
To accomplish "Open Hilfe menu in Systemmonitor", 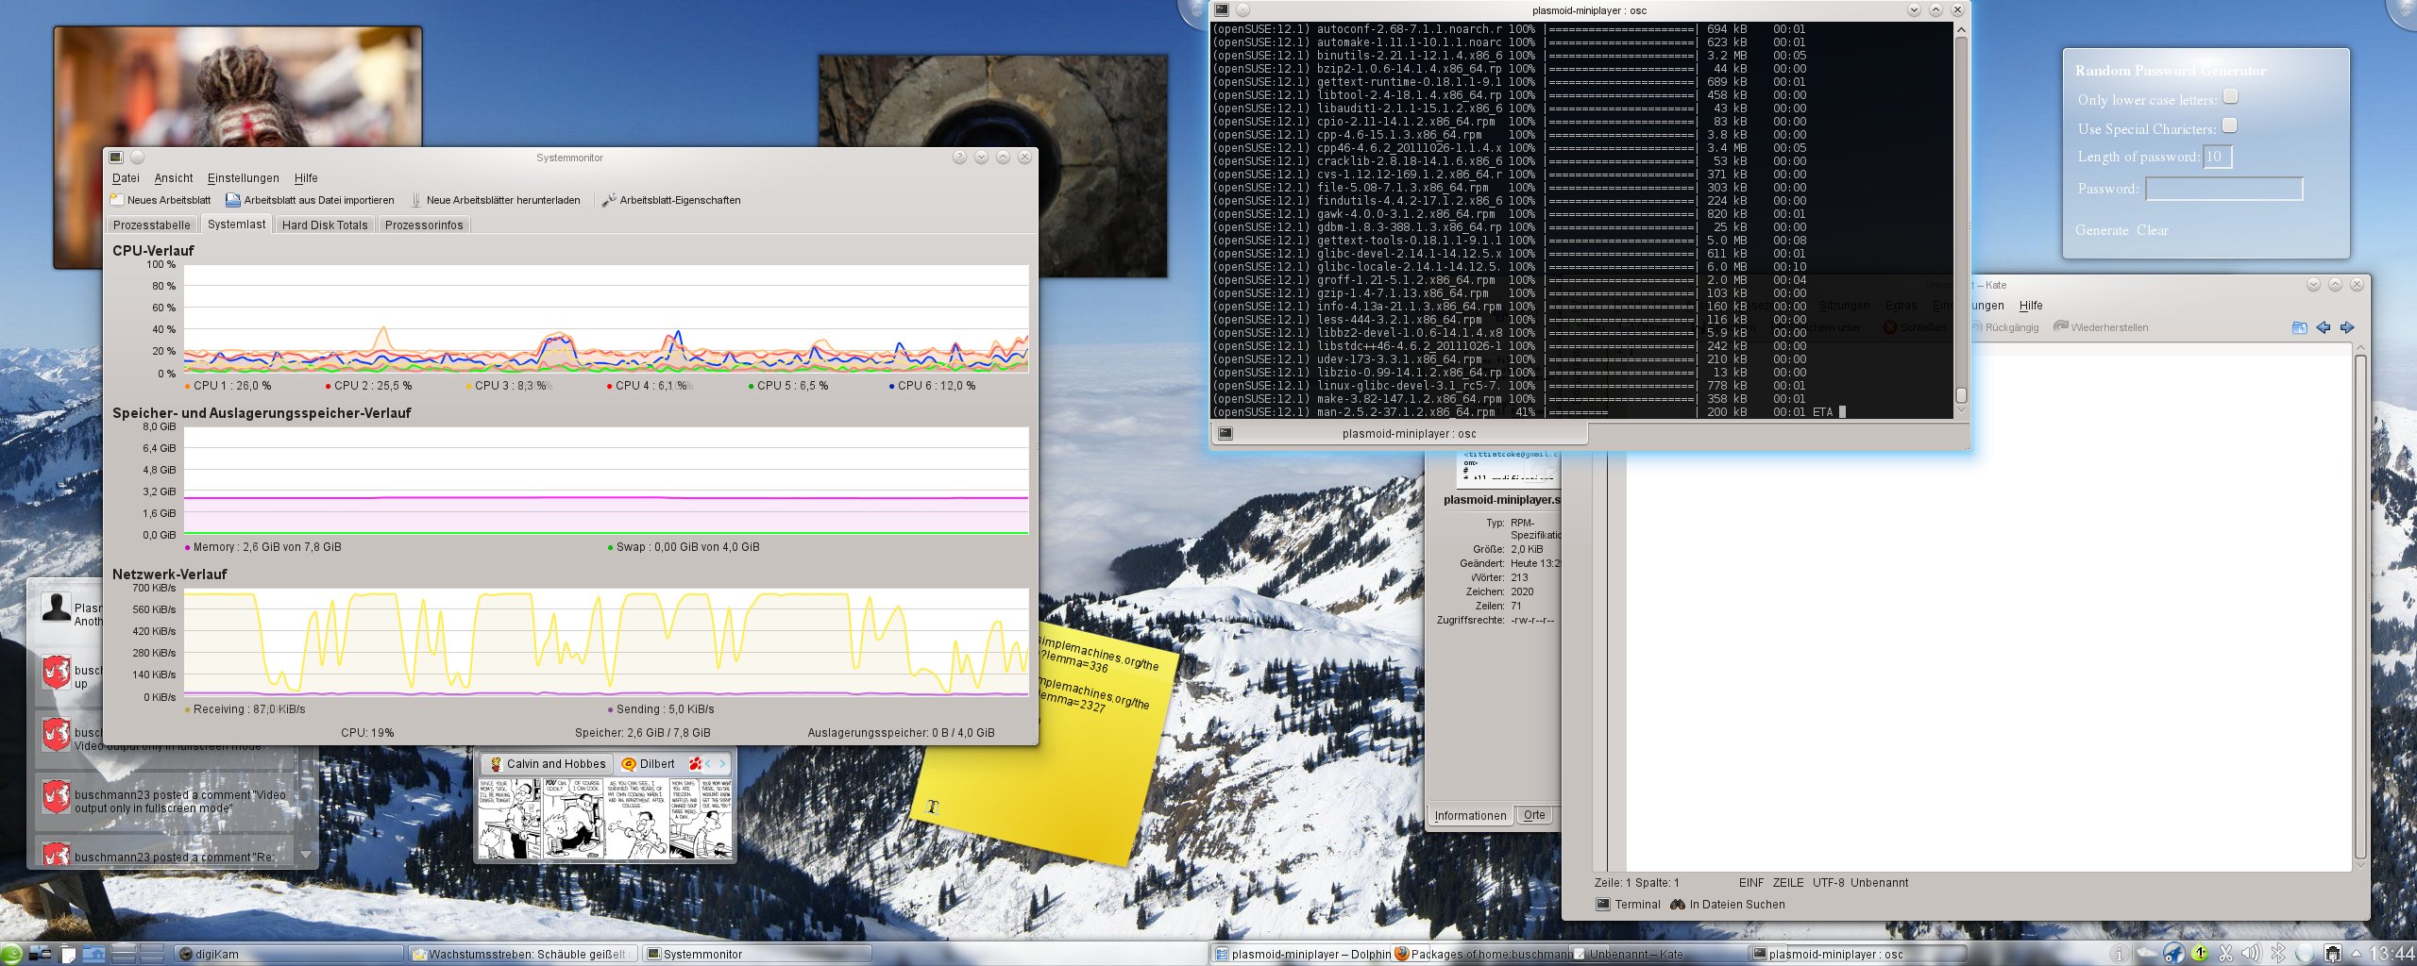I will 306,178.
